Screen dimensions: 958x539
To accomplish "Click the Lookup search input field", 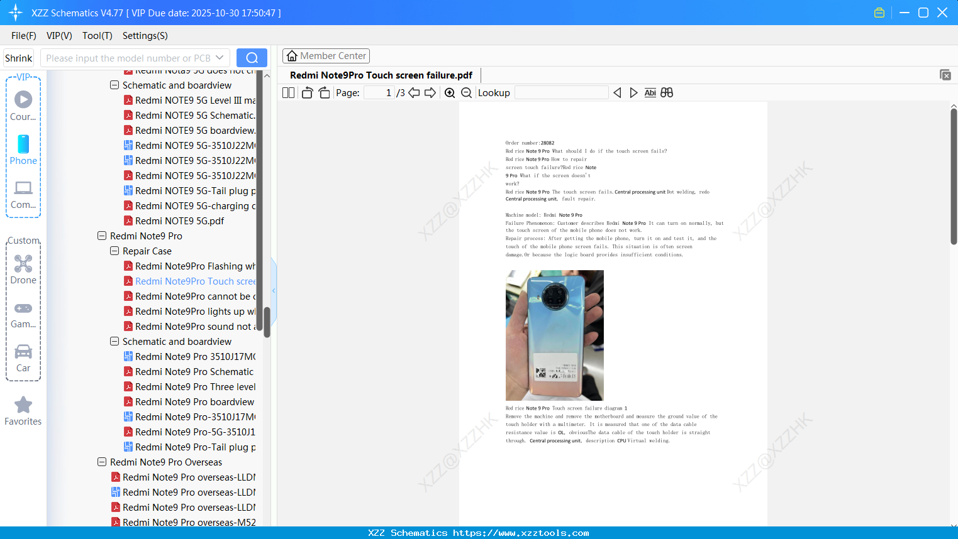I will click(561, 92).
